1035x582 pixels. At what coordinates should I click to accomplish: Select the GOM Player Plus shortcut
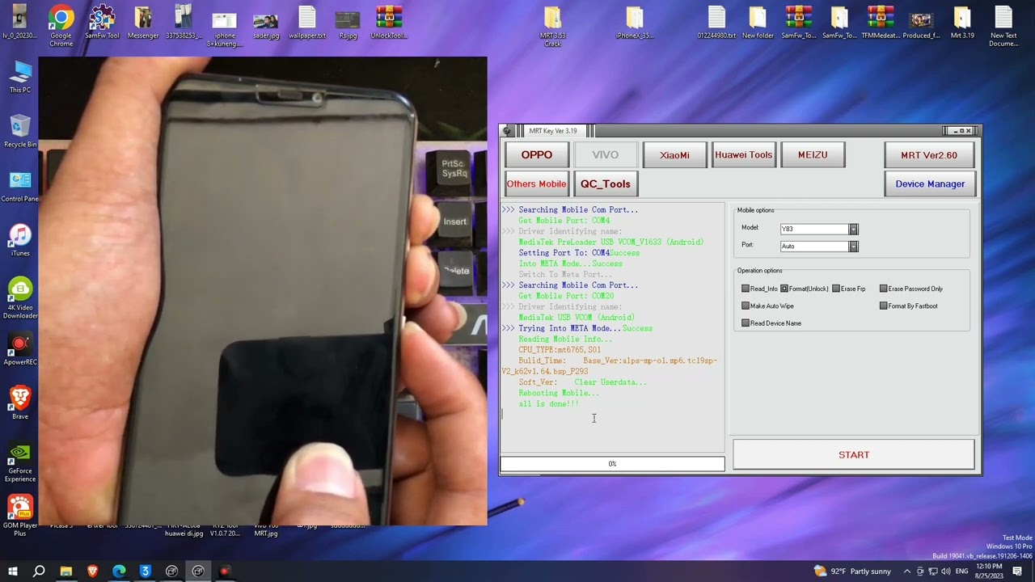pos(20,517)
